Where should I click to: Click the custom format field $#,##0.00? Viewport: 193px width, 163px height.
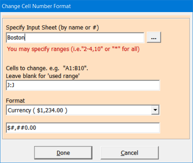pyautogui.click(x=83, y=128)
